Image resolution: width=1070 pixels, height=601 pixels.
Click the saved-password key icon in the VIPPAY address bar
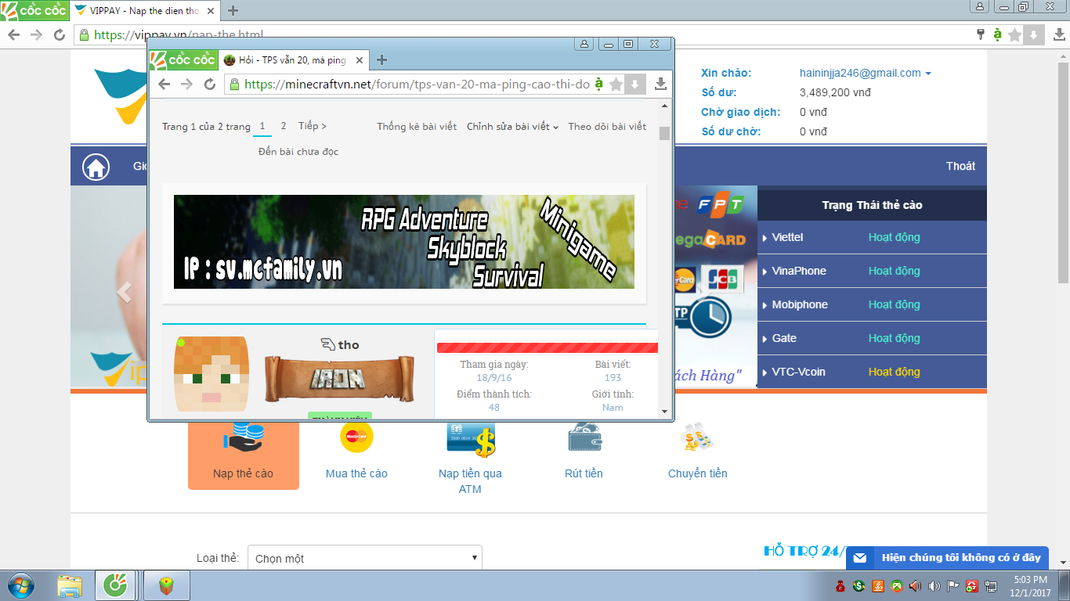[980, 34]
